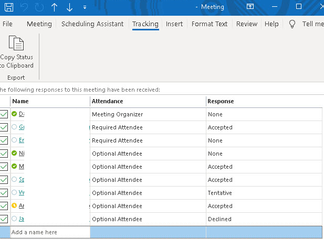324x240 pixels.
Task: Minimize the Meeting window
Action: click(x=275, y=7)
